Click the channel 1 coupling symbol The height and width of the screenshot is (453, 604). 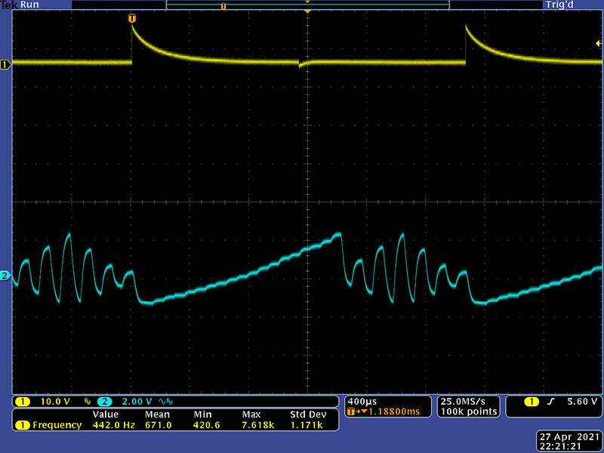pos(86,401)
